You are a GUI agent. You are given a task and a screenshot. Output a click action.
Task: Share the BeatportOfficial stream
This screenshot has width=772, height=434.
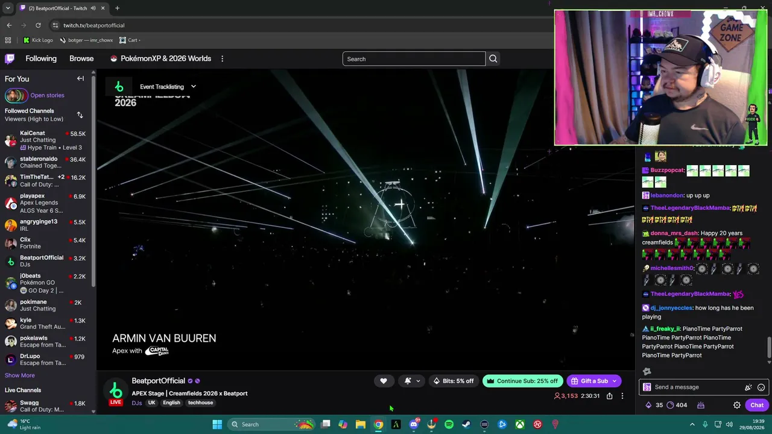point(609,396)
